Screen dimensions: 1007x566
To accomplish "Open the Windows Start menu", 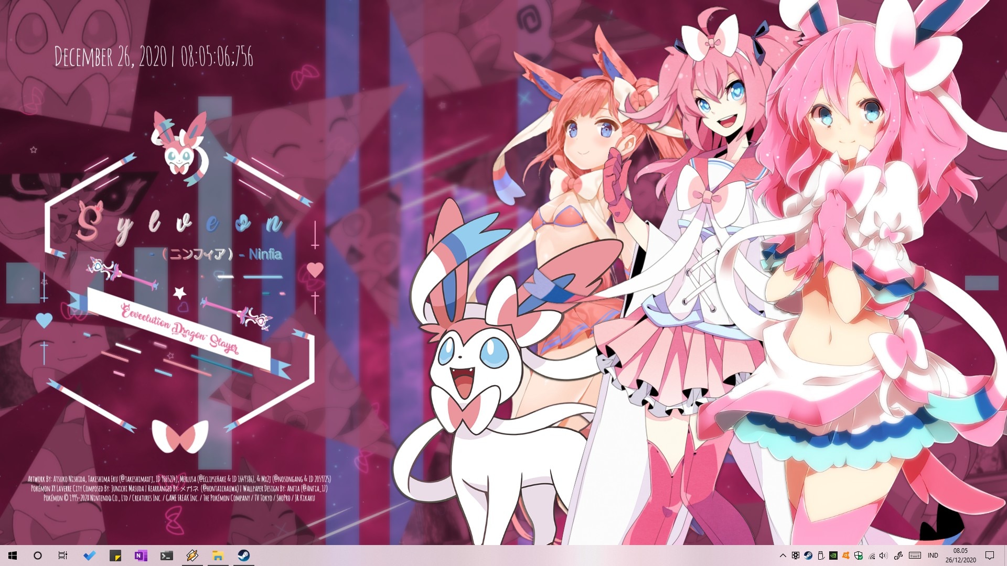I will click(13, 556).
